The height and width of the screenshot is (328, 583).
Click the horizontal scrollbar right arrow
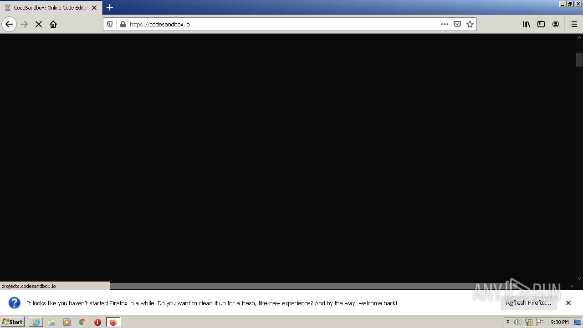point(572,286)
